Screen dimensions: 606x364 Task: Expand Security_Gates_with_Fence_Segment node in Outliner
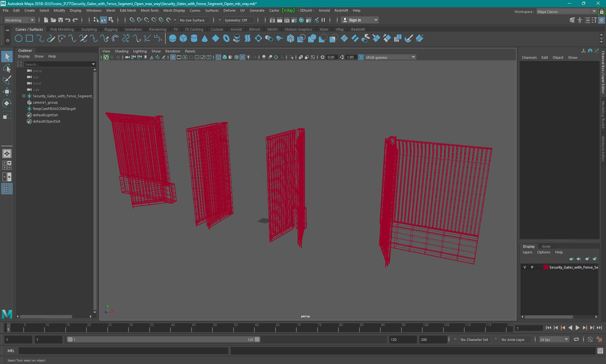[24, 96]
